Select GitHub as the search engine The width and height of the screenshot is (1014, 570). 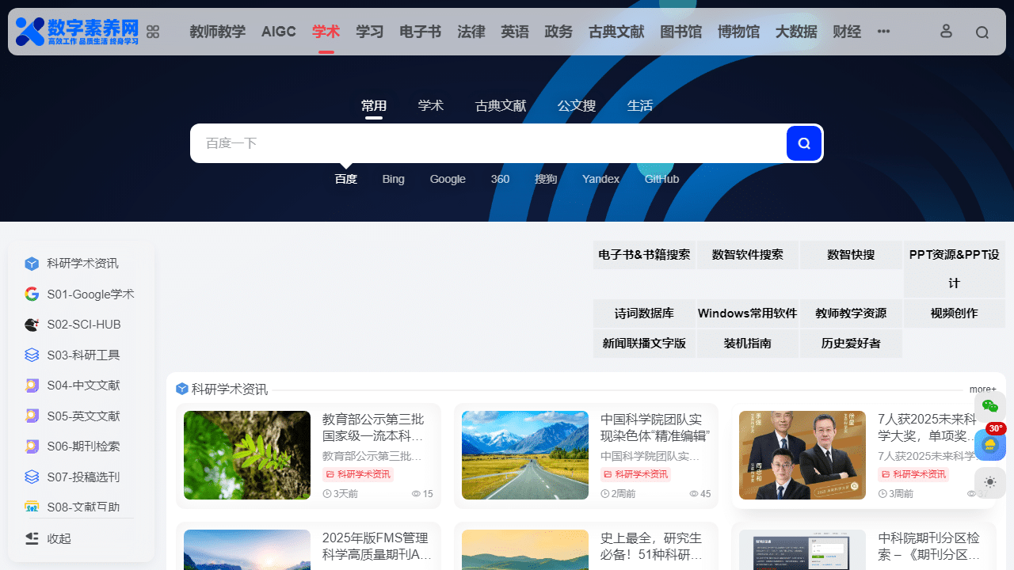coord(662,179)
